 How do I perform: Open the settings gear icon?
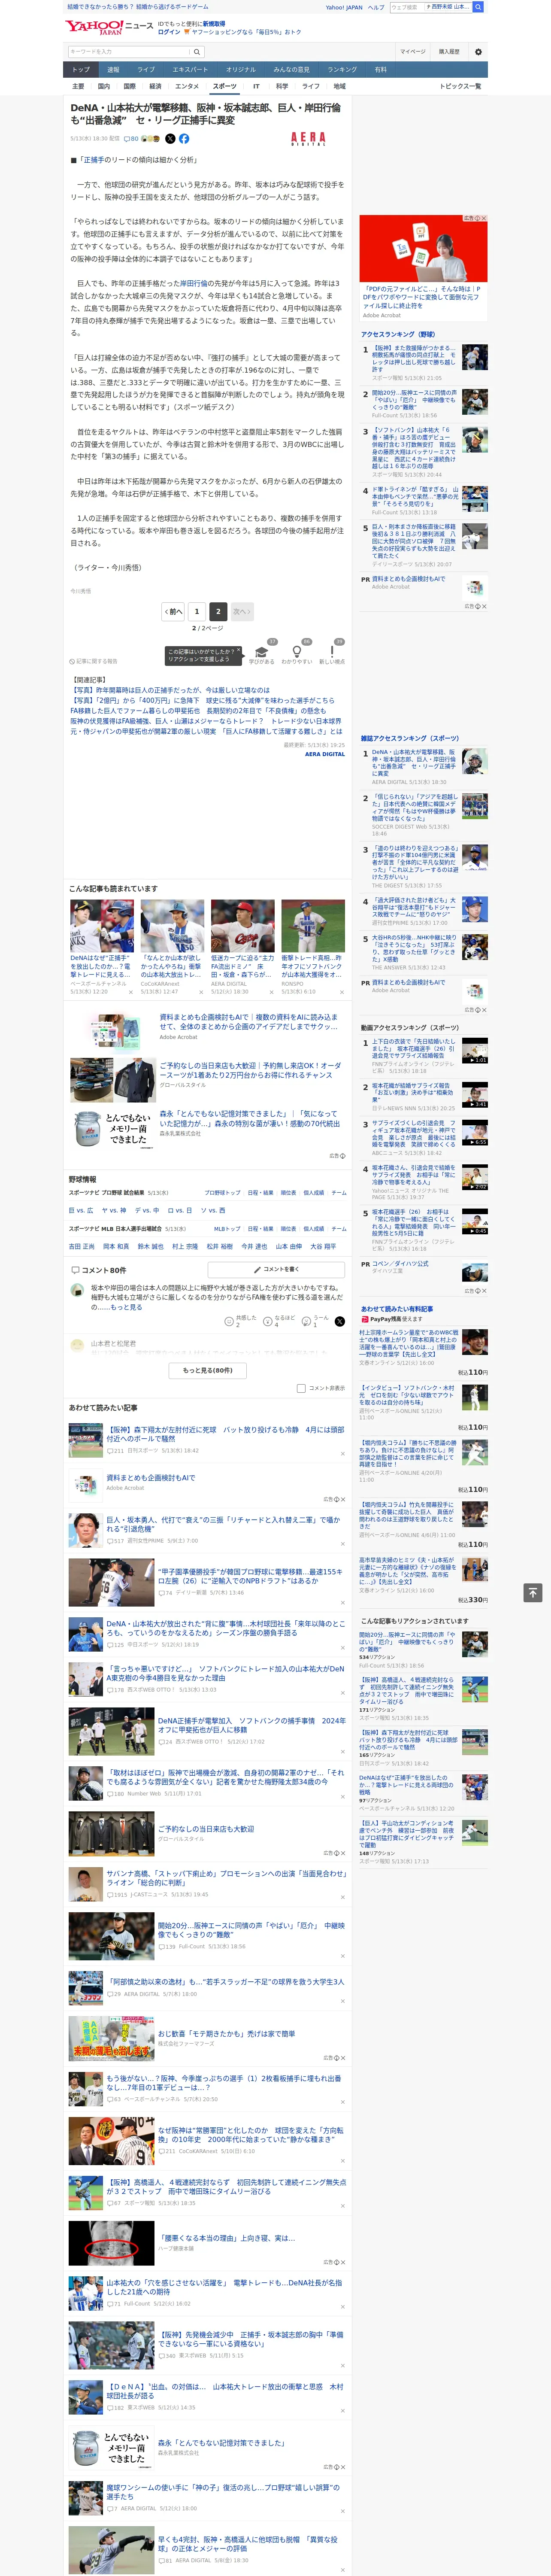(x=478, y=52)
